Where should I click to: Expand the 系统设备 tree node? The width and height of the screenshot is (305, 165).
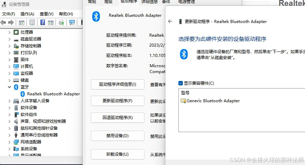click(x=9, y=149)
